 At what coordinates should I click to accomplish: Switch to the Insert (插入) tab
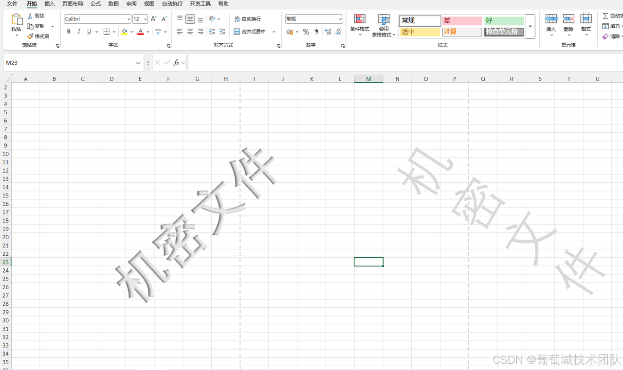coord(50,4)
